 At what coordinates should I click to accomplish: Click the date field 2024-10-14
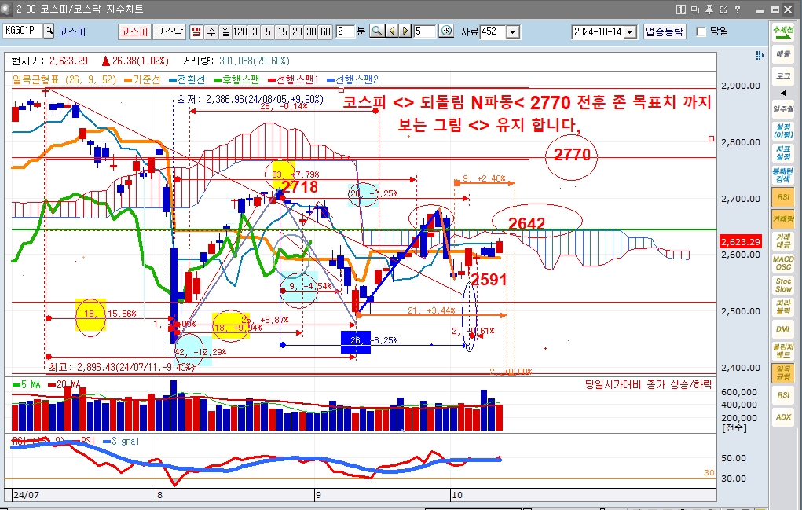pos(598,31)
